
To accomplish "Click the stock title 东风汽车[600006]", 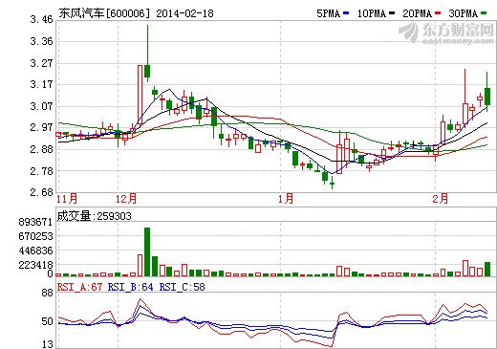I will click(x=104, y=13).
